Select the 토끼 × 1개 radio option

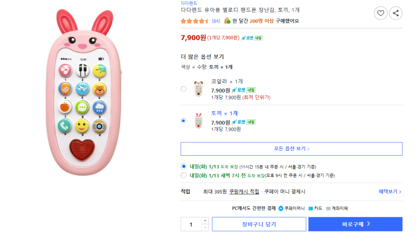point(184,120)
